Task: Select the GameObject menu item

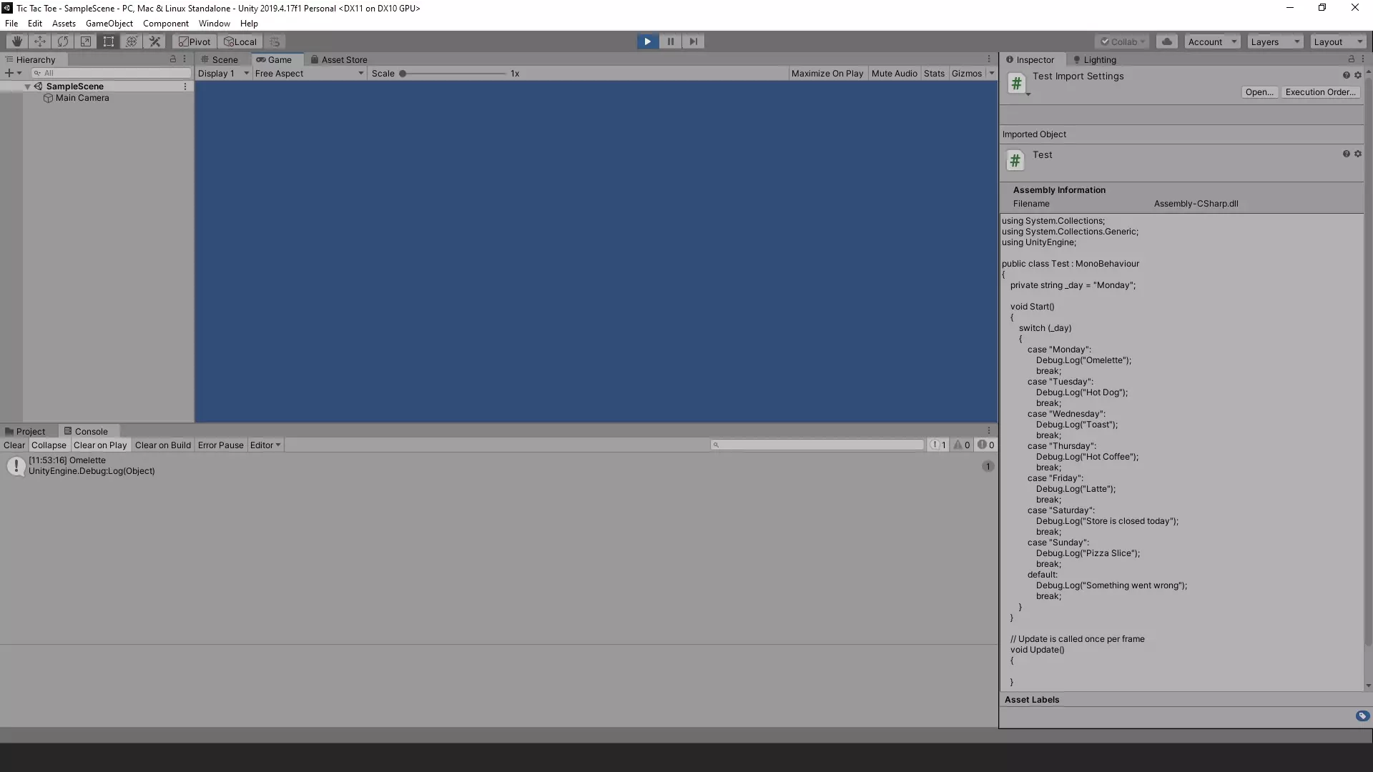Action: coord(109,23)
